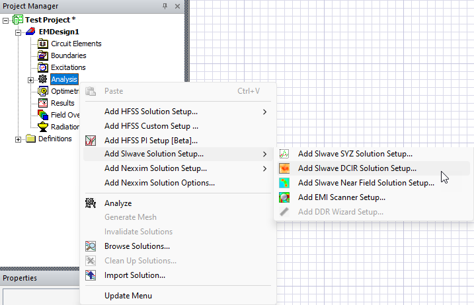
Task: Collapse the EMDesign1 tree node
Action: pos(18,32)
